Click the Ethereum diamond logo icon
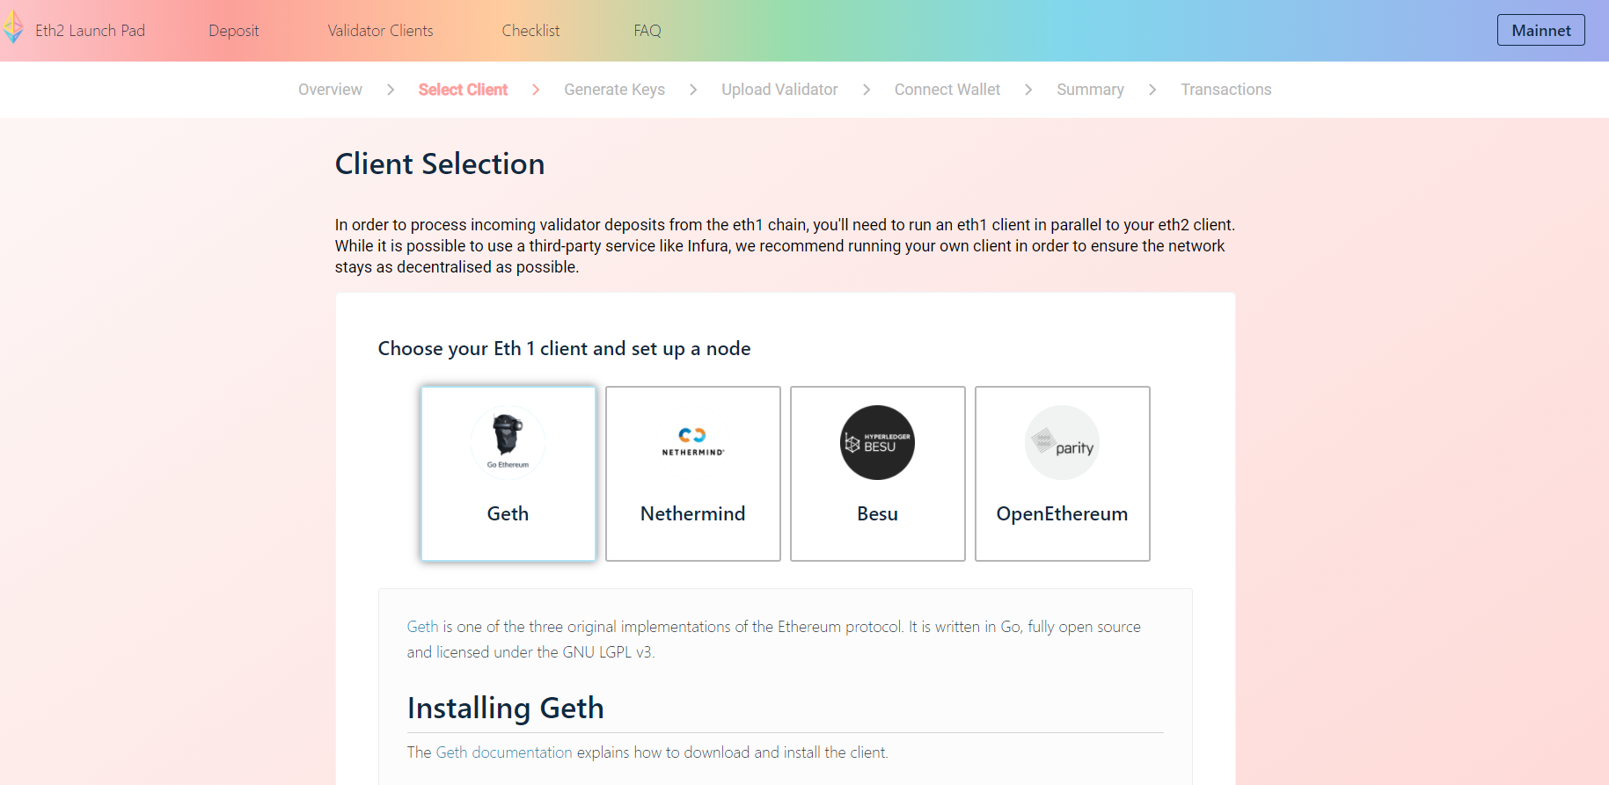The height and width of the screenshot is (785, 1609). pos(12,27)
